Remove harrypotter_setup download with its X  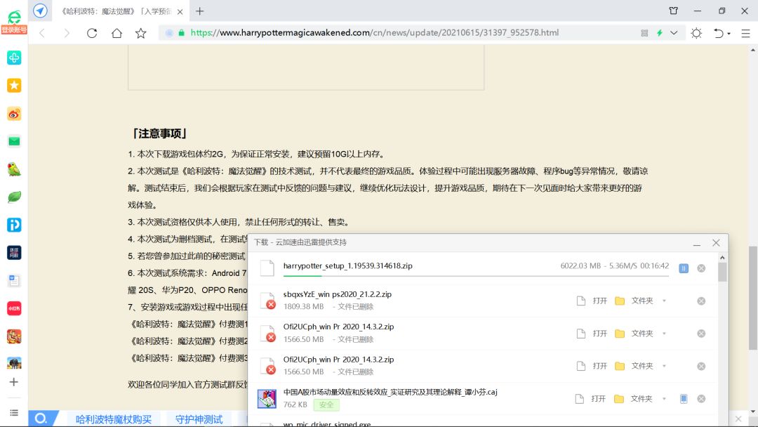tap(701, 268)
